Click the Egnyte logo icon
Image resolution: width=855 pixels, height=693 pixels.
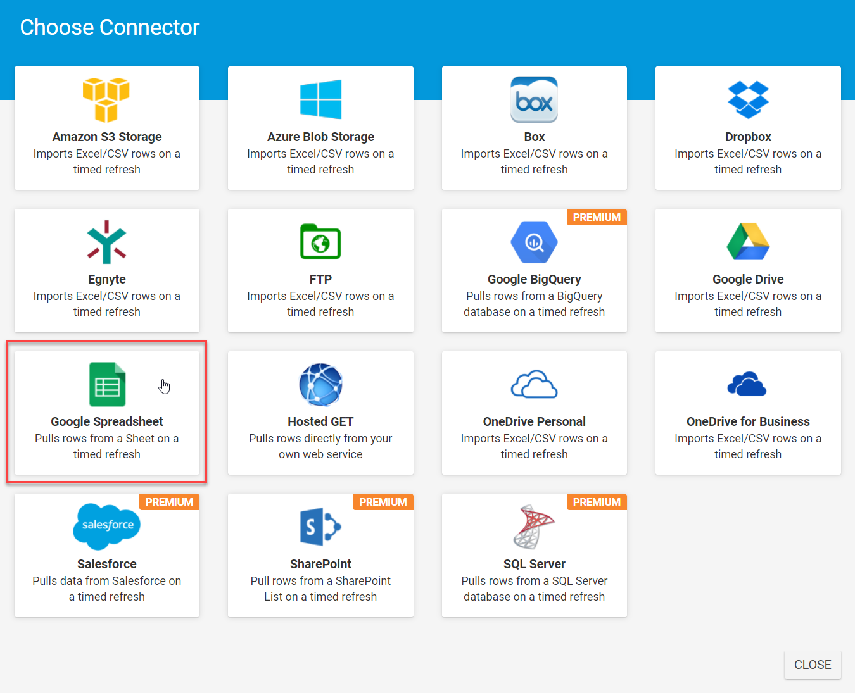106,242
